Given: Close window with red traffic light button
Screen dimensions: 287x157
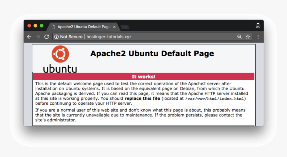Looking at the screenshot, I should pyautogui.click(x=29, y=26).
